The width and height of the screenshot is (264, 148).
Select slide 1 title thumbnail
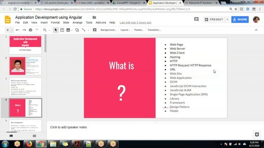pyautogui.click(x=26, y=45)
